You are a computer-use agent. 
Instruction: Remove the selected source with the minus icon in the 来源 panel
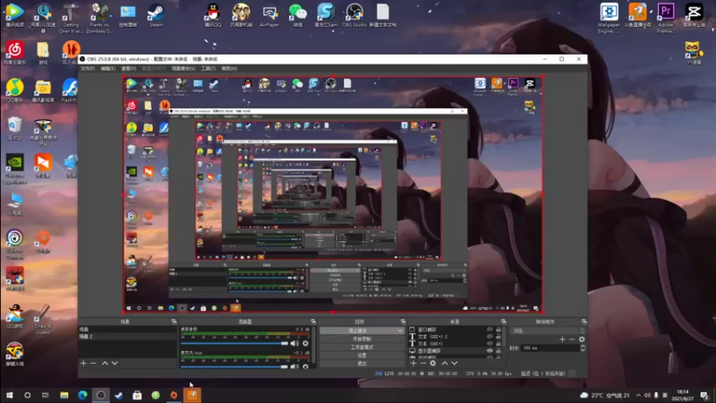pyautogui.click(x=422, y=364)
